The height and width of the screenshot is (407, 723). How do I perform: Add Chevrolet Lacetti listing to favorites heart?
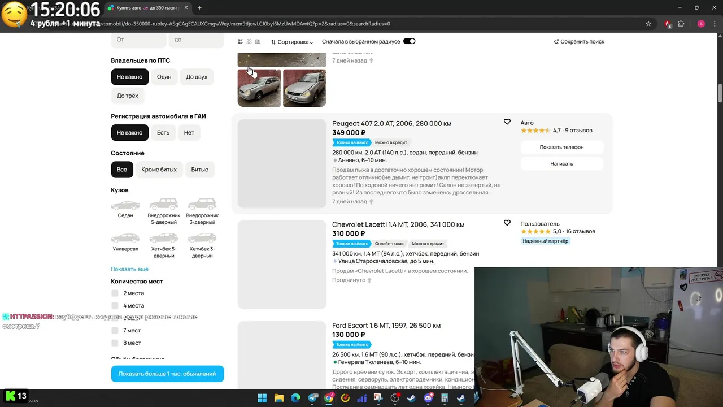coord(507,223)
